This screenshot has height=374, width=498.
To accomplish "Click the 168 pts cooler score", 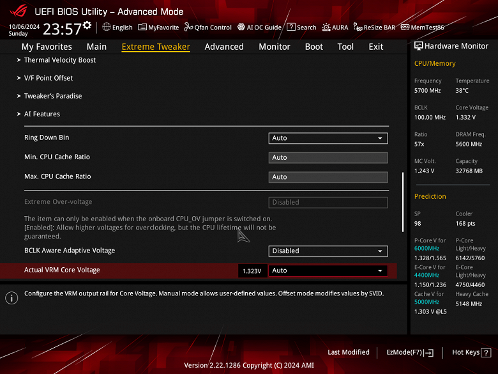I will point(465,224).
